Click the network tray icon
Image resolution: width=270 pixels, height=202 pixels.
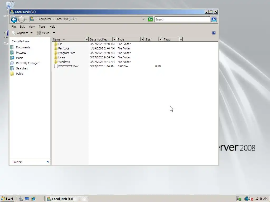(246, 199)
